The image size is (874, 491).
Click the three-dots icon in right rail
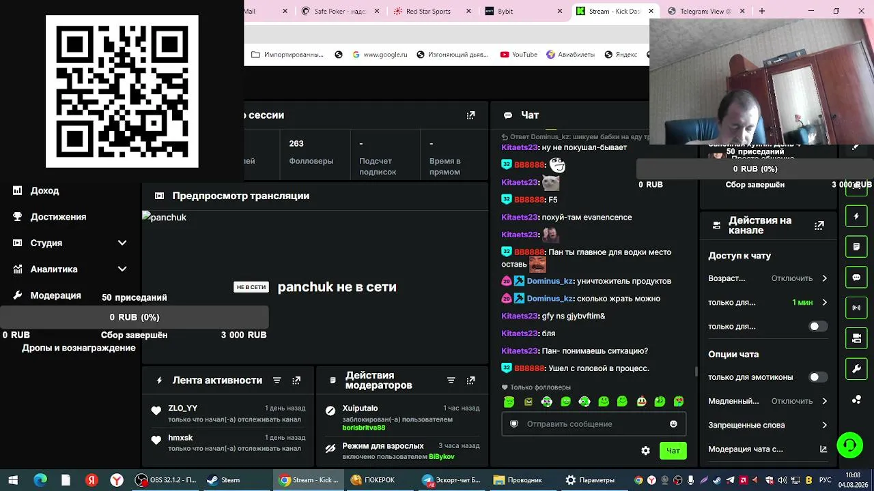(856, 400)
